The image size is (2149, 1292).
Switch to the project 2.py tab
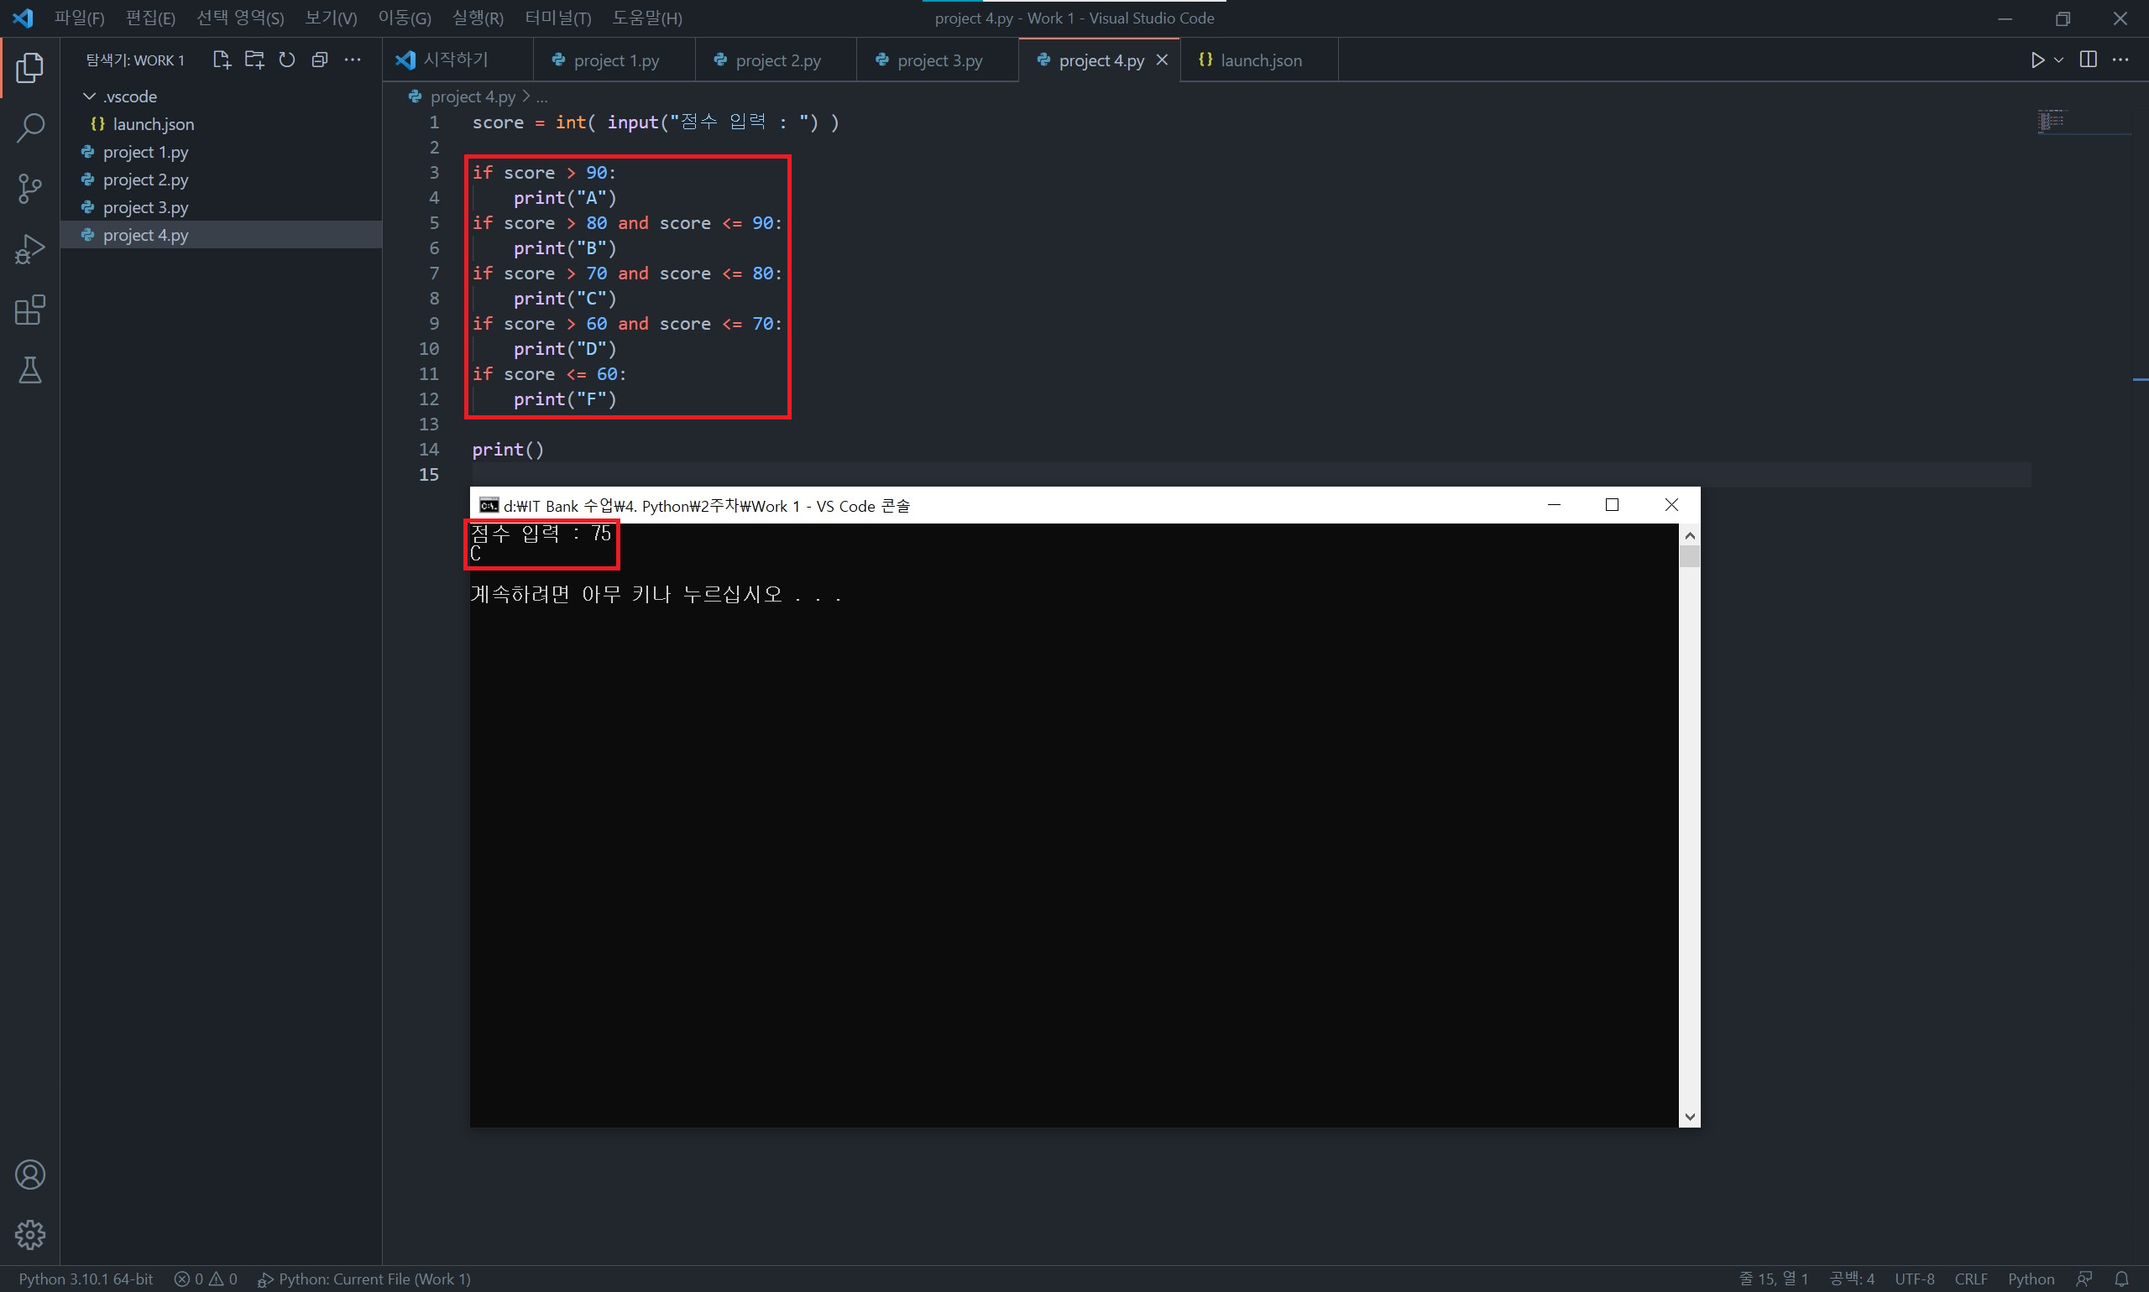point(777,61)
